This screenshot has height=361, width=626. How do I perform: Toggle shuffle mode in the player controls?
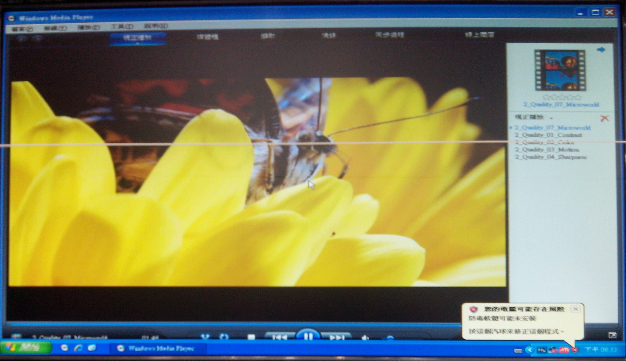tap(205, 337)
